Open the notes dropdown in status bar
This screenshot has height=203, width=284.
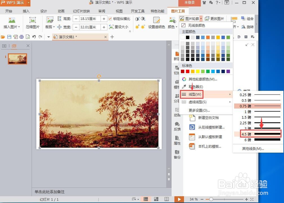(135, 199)
